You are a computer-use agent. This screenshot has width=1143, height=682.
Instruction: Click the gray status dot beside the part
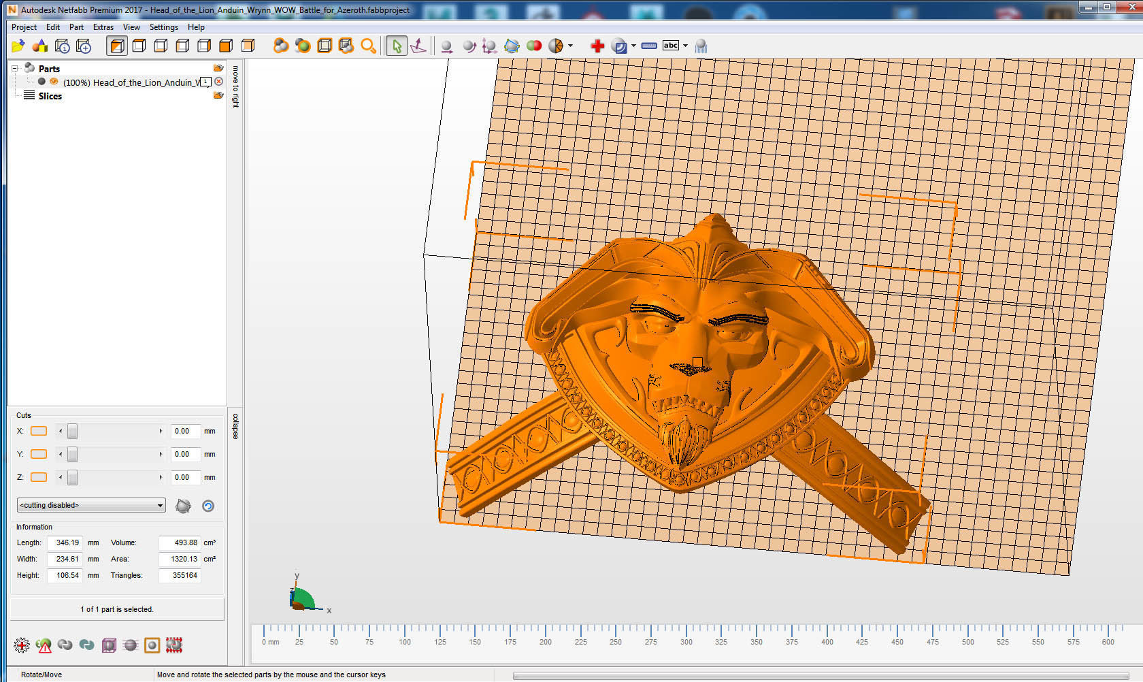42,82
